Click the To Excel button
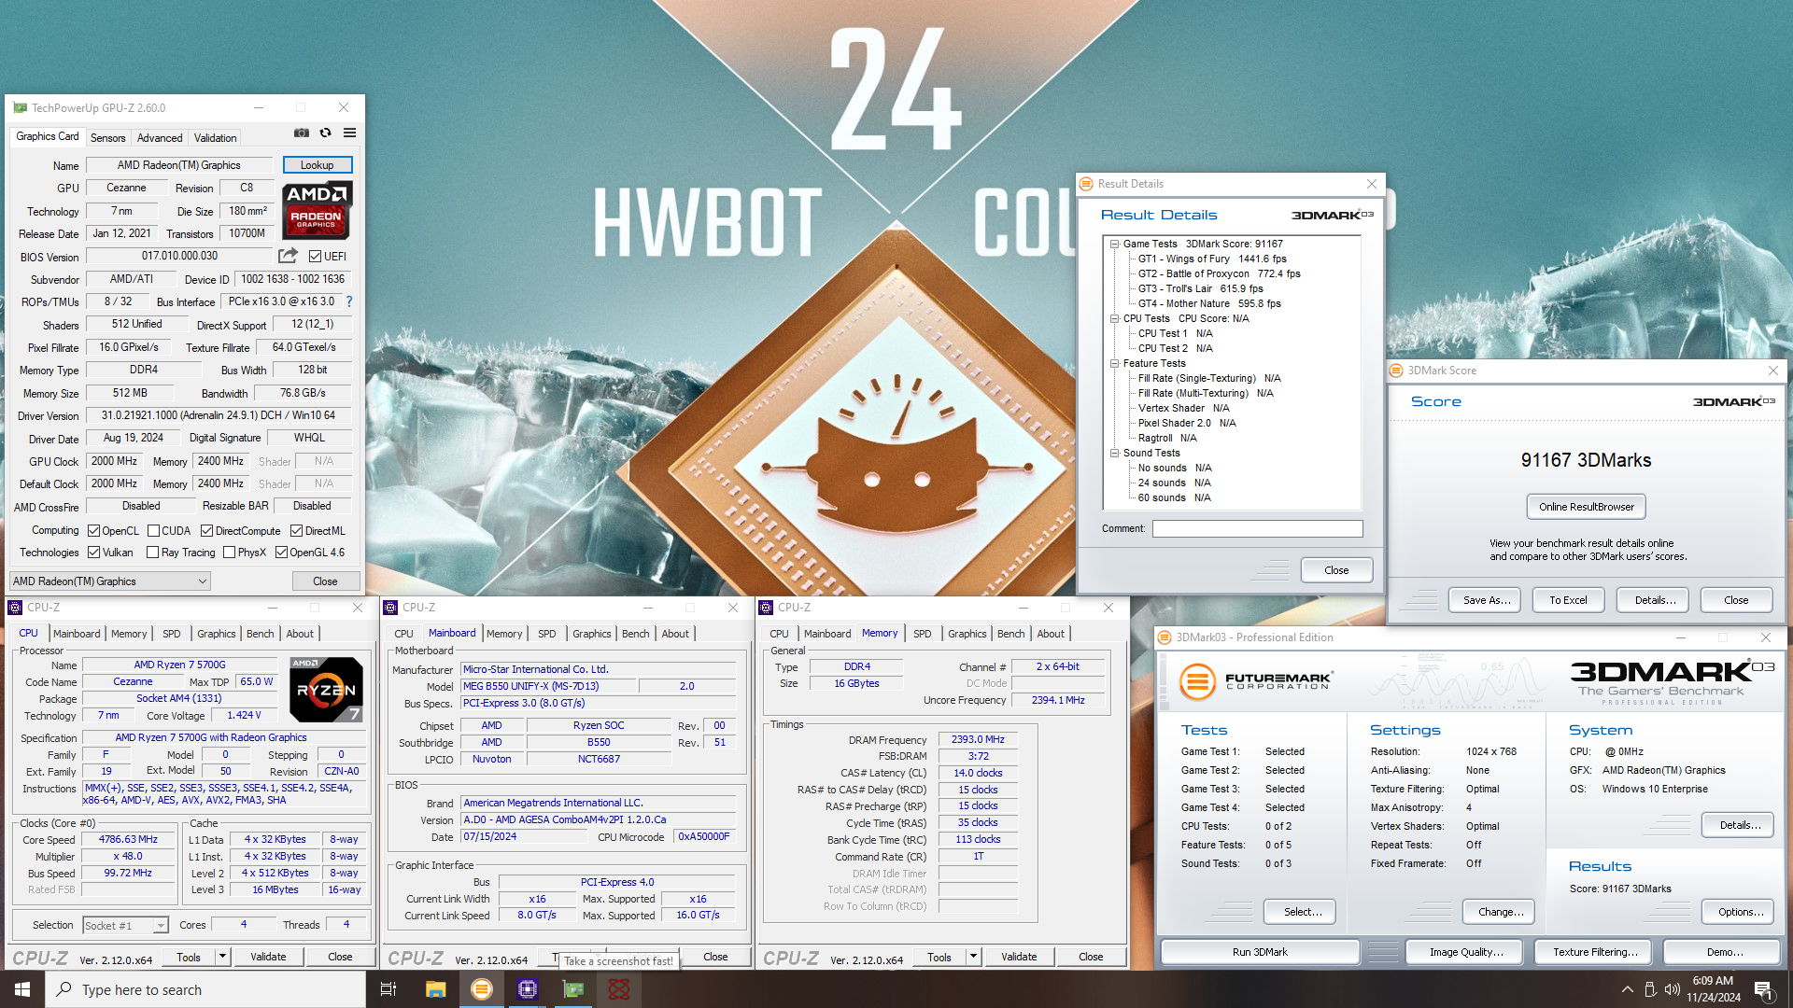1793x1008 pixels. pos(1568,600)
